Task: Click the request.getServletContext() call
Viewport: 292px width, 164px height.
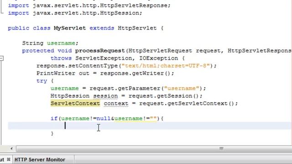Action: 187,103
